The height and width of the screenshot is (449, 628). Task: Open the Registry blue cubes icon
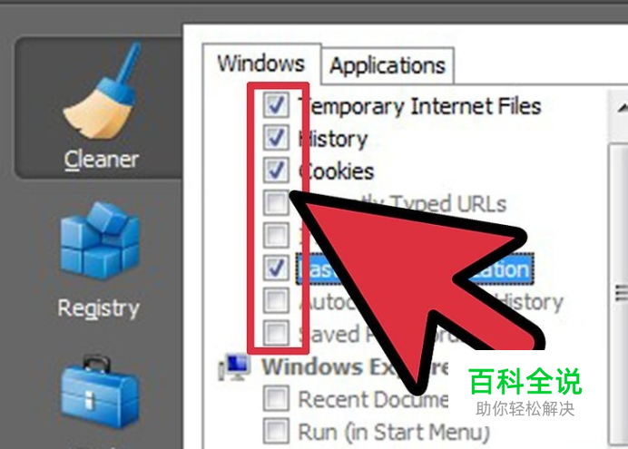point(100,241)
